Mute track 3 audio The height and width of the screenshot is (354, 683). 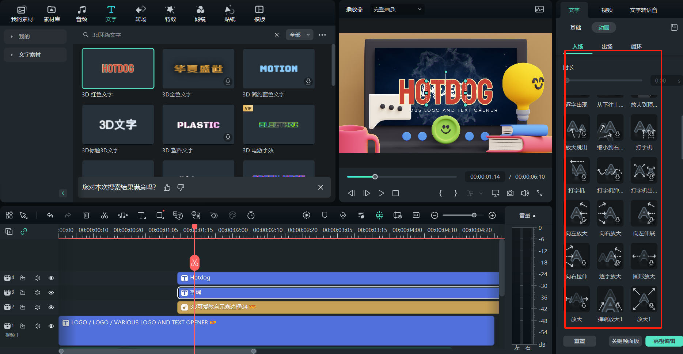pos(37,293)
